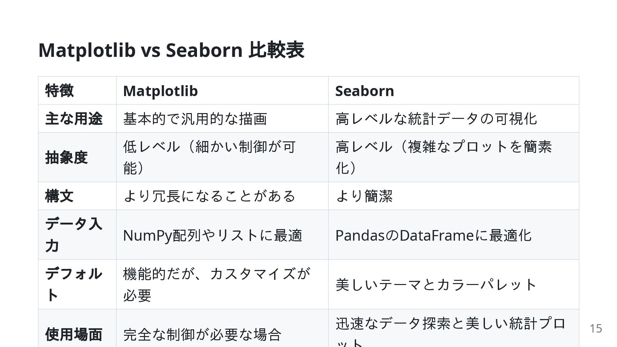This screenshot has width=617, height=347.
Task: Click the cell '完全な制御が必要な場合'
Action: 202,334
